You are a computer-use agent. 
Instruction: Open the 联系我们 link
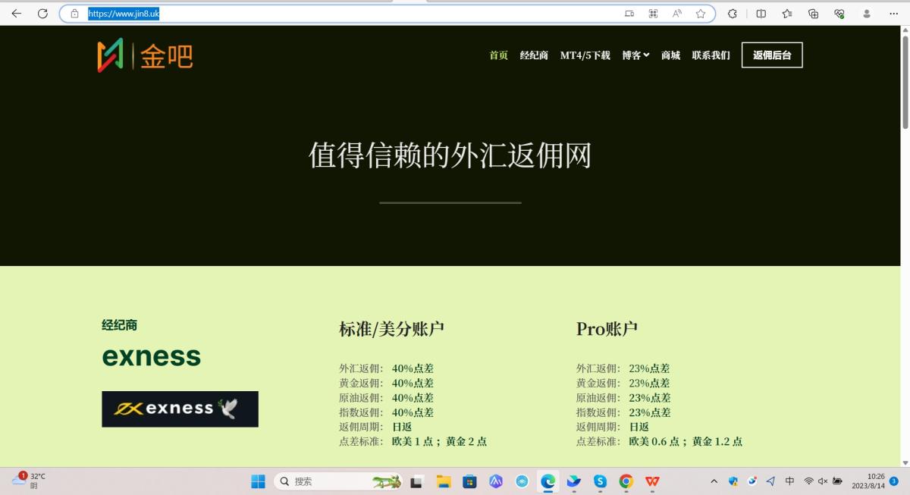point(711,55)
